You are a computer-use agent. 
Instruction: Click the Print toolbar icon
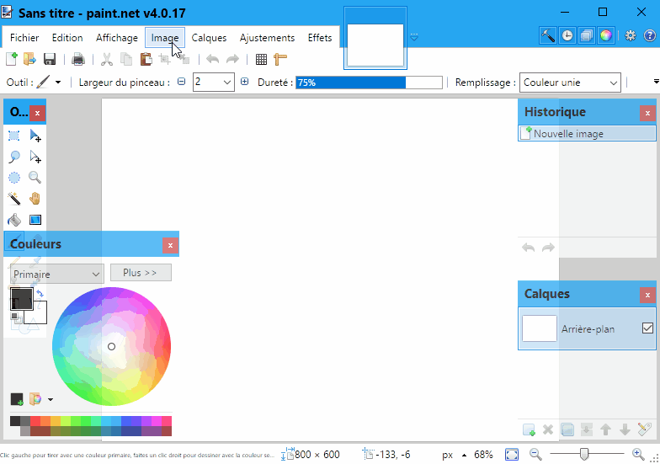77,59
